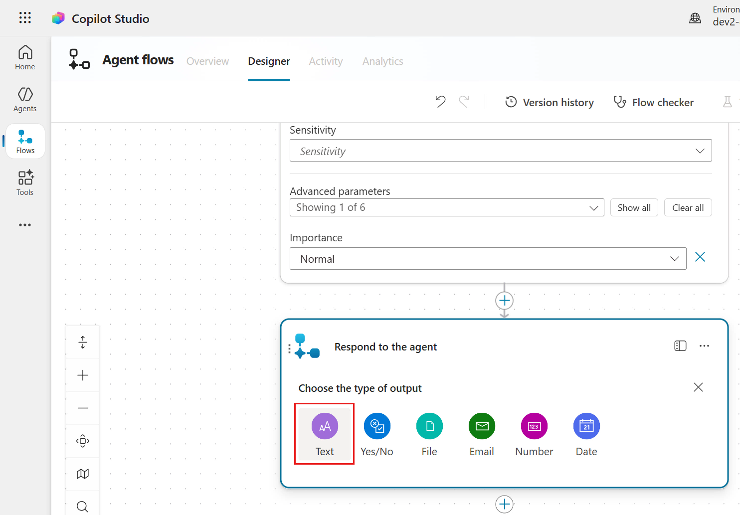Select the Text output type

[325, 434]
